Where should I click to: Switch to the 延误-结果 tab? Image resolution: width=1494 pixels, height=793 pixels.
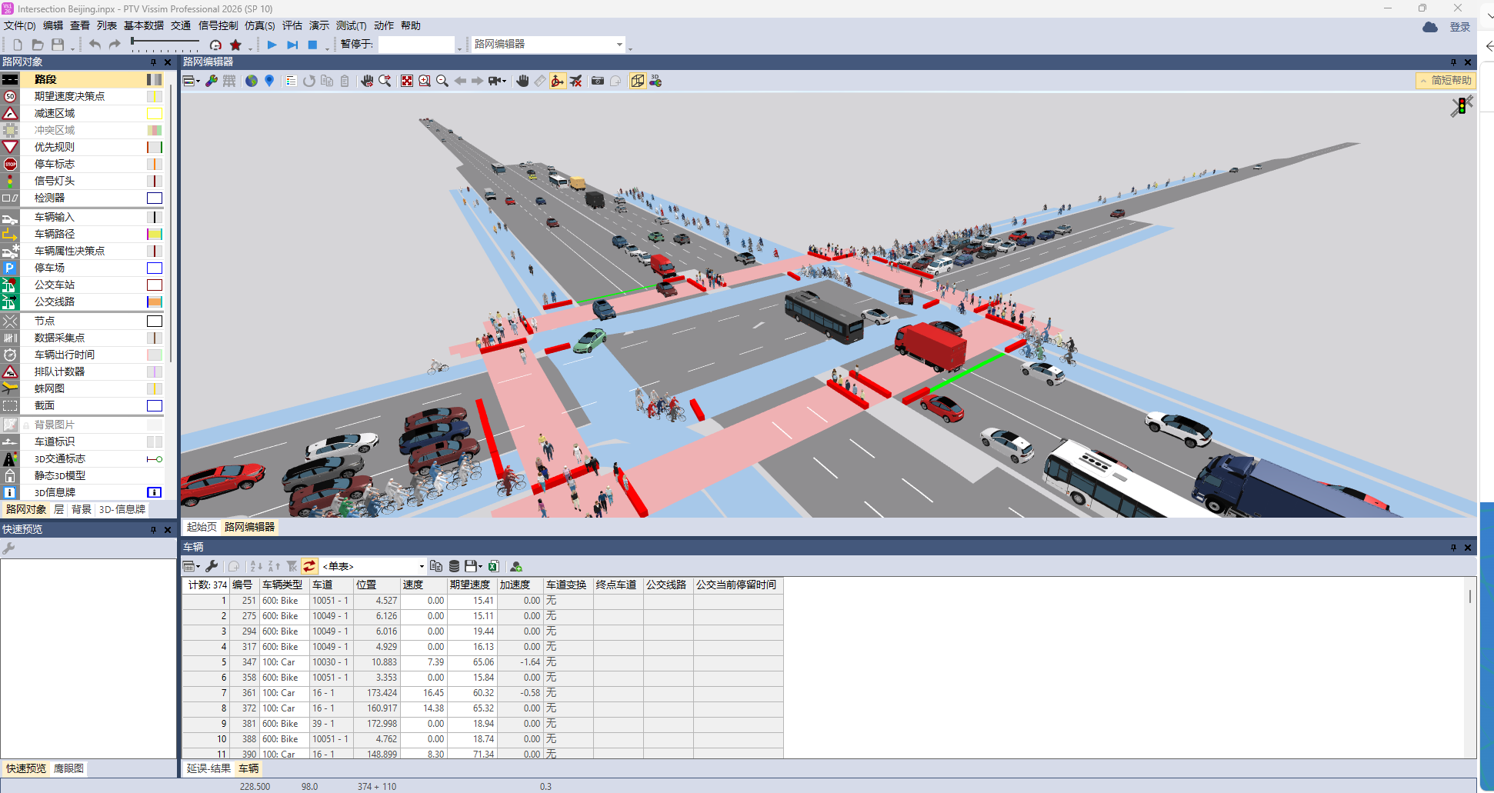click(208, 768)
